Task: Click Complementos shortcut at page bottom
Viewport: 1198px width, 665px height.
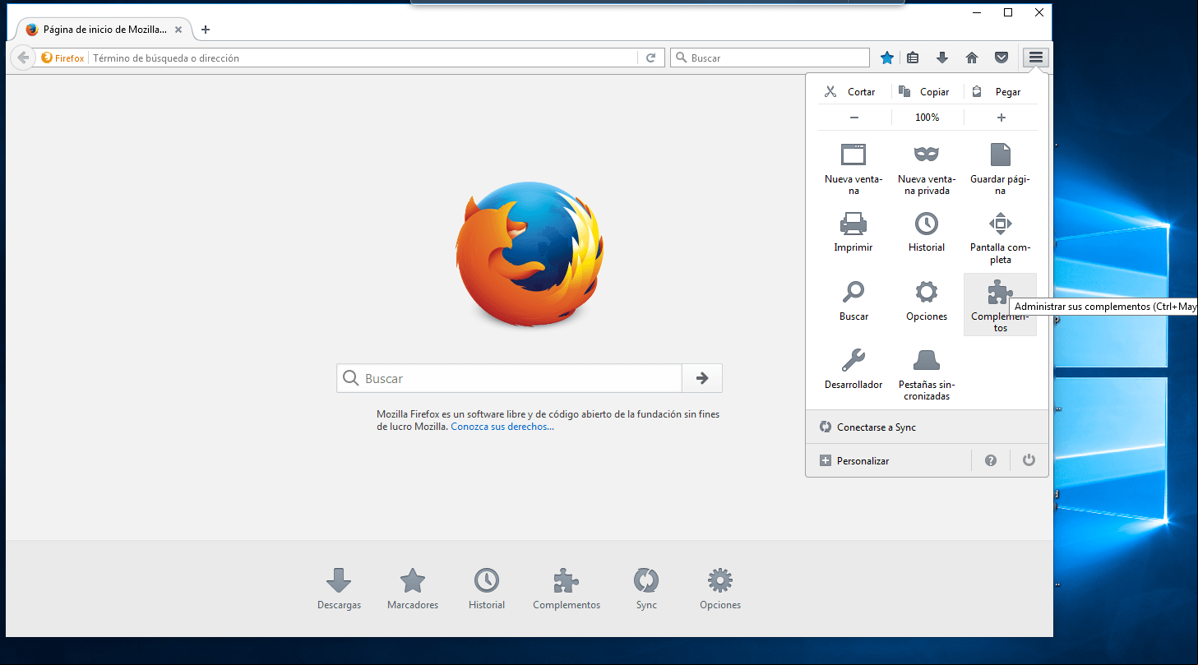Action: click(567, 589)
